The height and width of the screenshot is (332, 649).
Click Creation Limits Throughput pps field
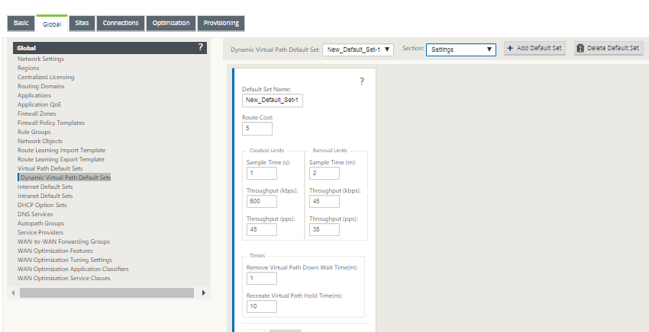click(x=262, y=229)
